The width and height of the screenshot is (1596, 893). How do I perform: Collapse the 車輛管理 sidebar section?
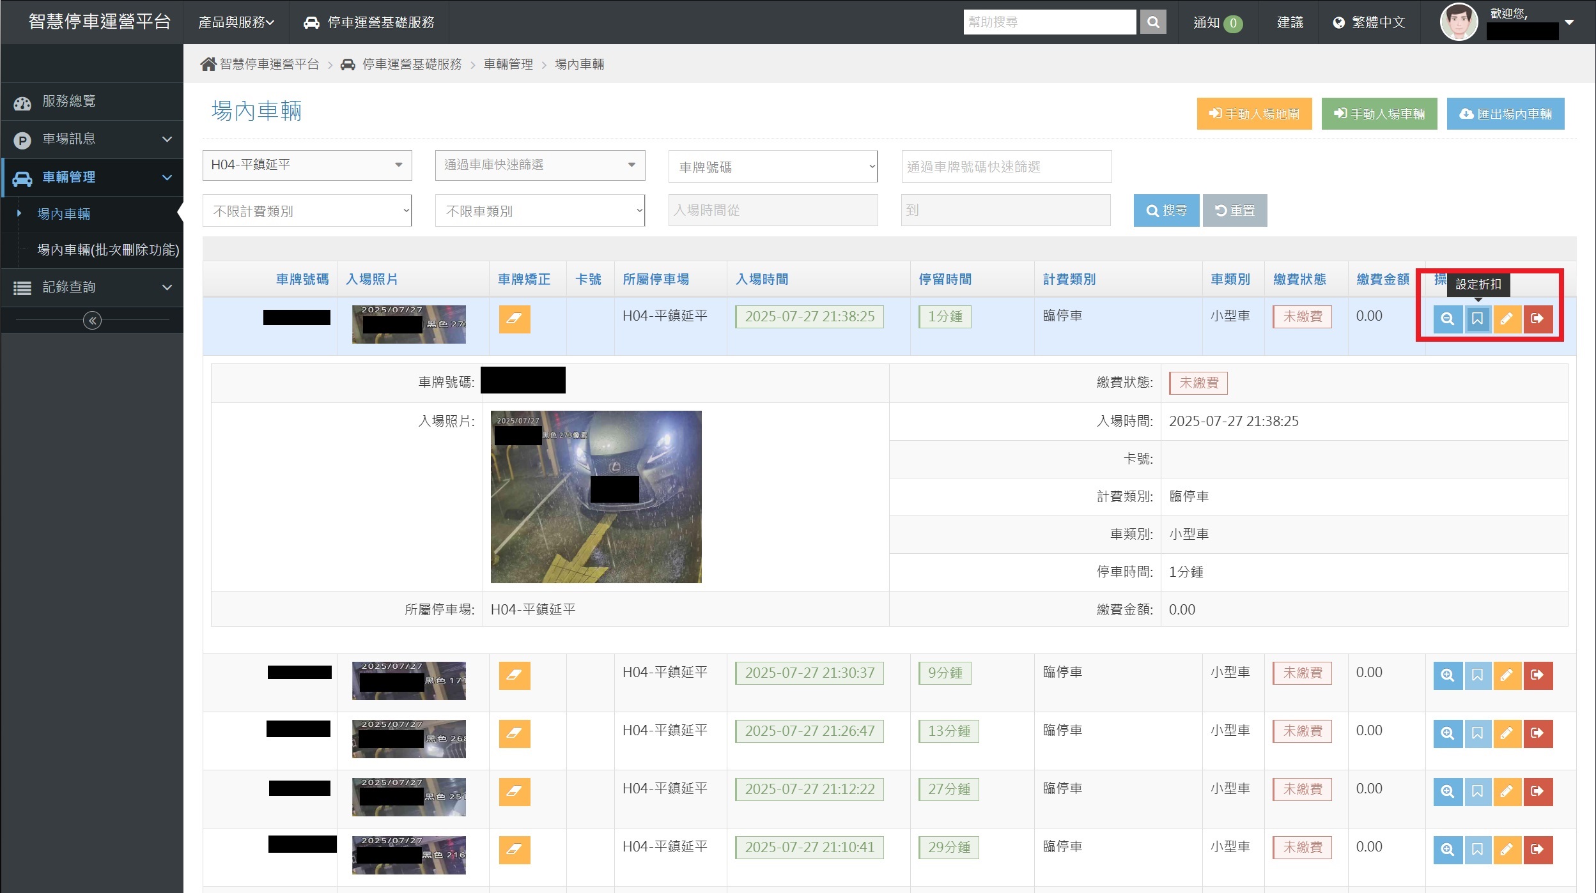(x=92, y=178)
